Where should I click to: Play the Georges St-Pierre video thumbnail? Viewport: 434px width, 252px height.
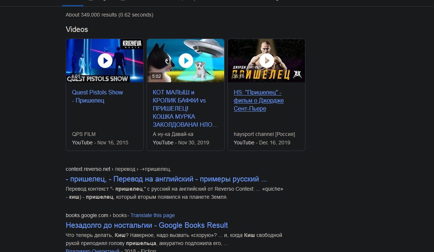pos(266,60)
